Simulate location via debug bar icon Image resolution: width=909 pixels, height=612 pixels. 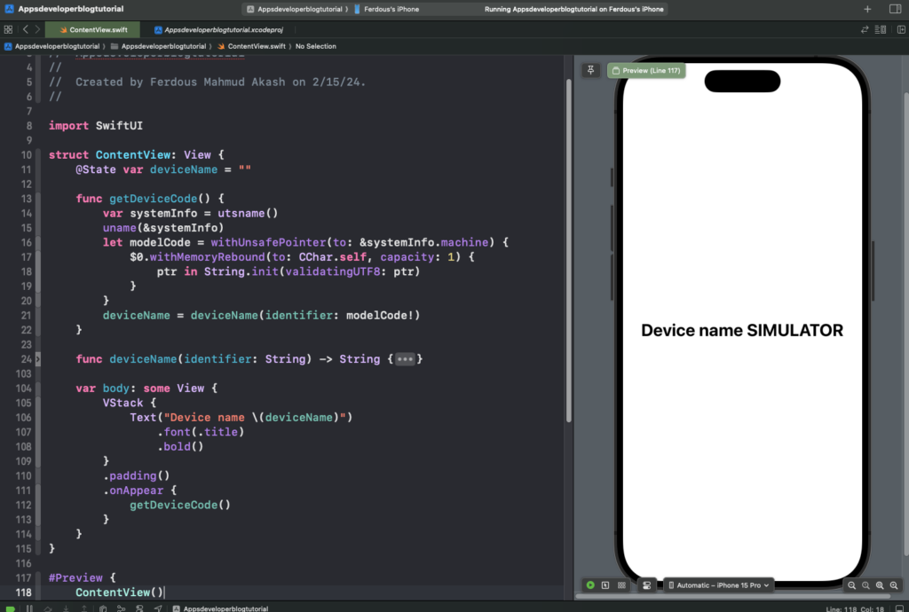158,608
